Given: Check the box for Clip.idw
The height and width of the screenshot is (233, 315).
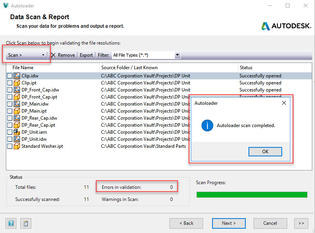Looking at the screenshot, I should tap(10, 76).
